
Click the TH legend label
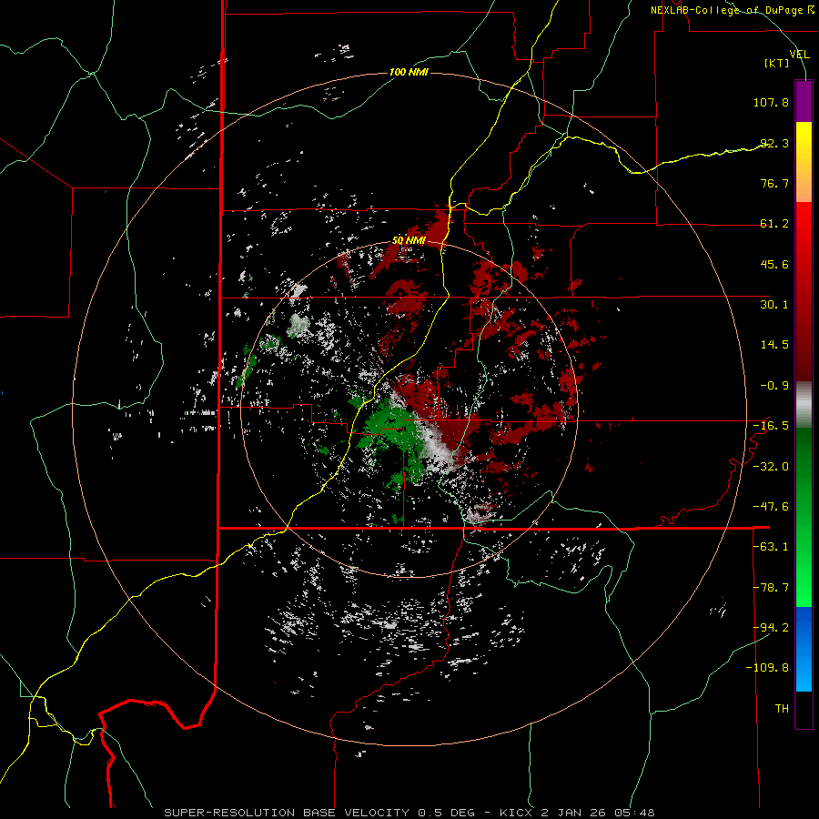[x=782, y=709]
